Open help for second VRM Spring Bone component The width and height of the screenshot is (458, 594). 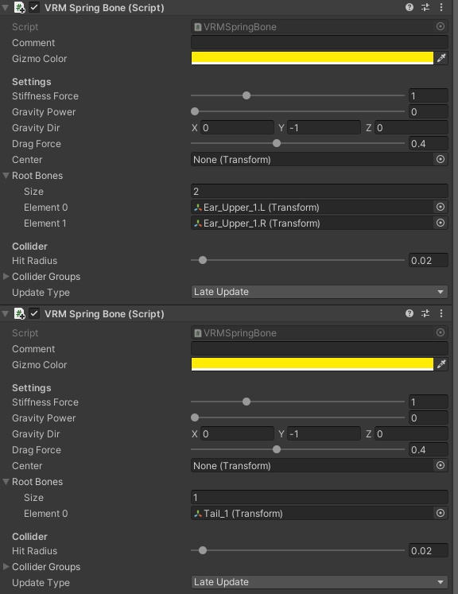(409, 313)
